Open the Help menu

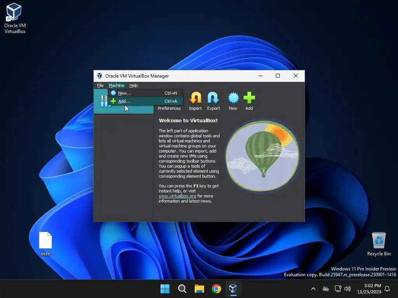[134, 85]
